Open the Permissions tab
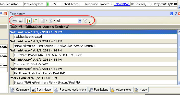The image size is (180, 95). (99, 90)
